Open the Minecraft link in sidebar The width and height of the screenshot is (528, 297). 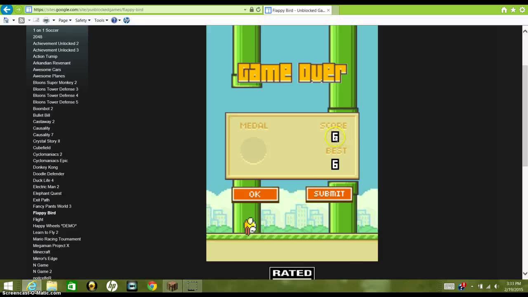coord(41,252)
